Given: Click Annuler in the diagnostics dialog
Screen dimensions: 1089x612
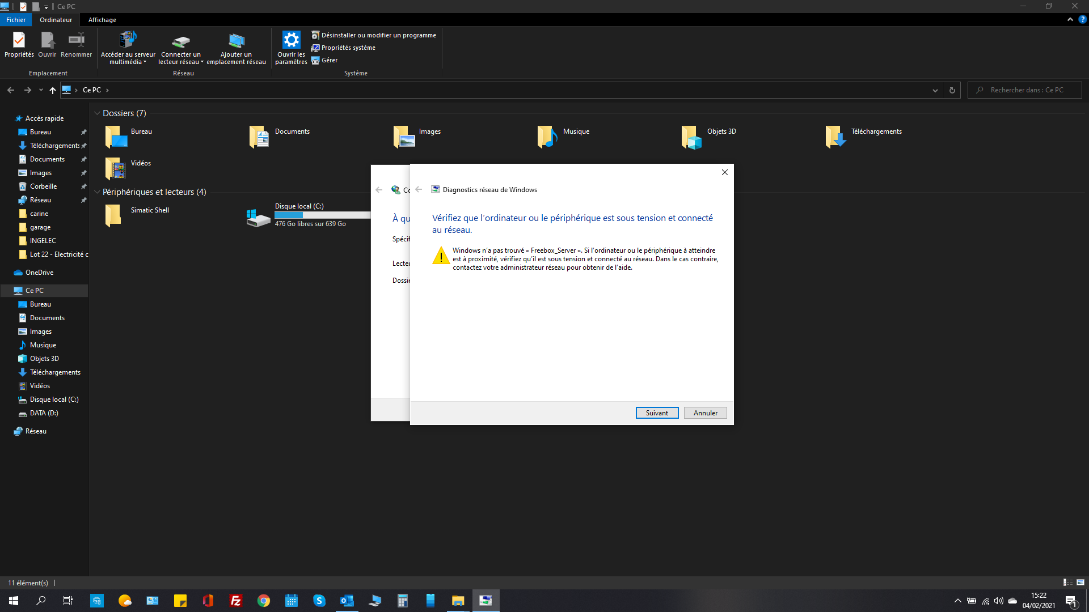Looking at the screenshot, I should coord(705,413).
